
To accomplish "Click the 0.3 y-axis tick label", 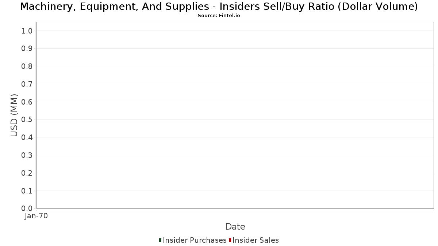I will point(27,155).
